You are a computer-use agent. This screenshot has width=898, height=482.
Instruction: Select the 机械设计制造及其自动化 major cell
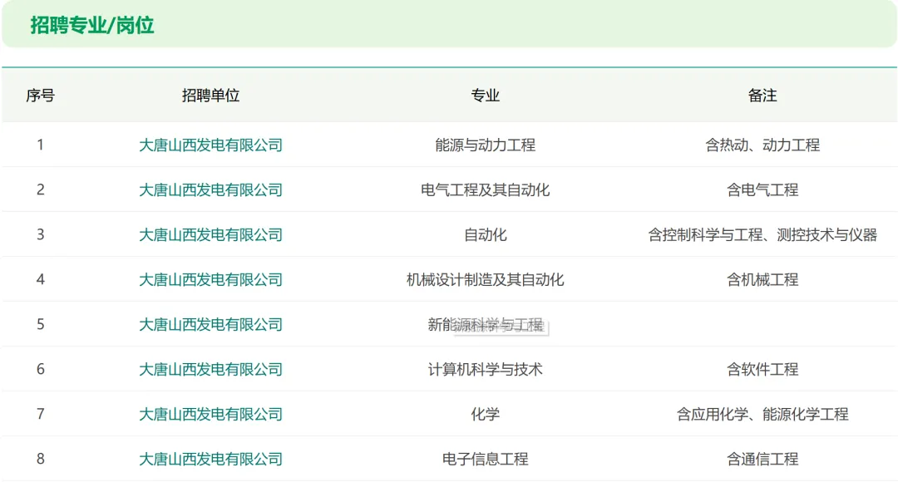(x=485, y=279)
